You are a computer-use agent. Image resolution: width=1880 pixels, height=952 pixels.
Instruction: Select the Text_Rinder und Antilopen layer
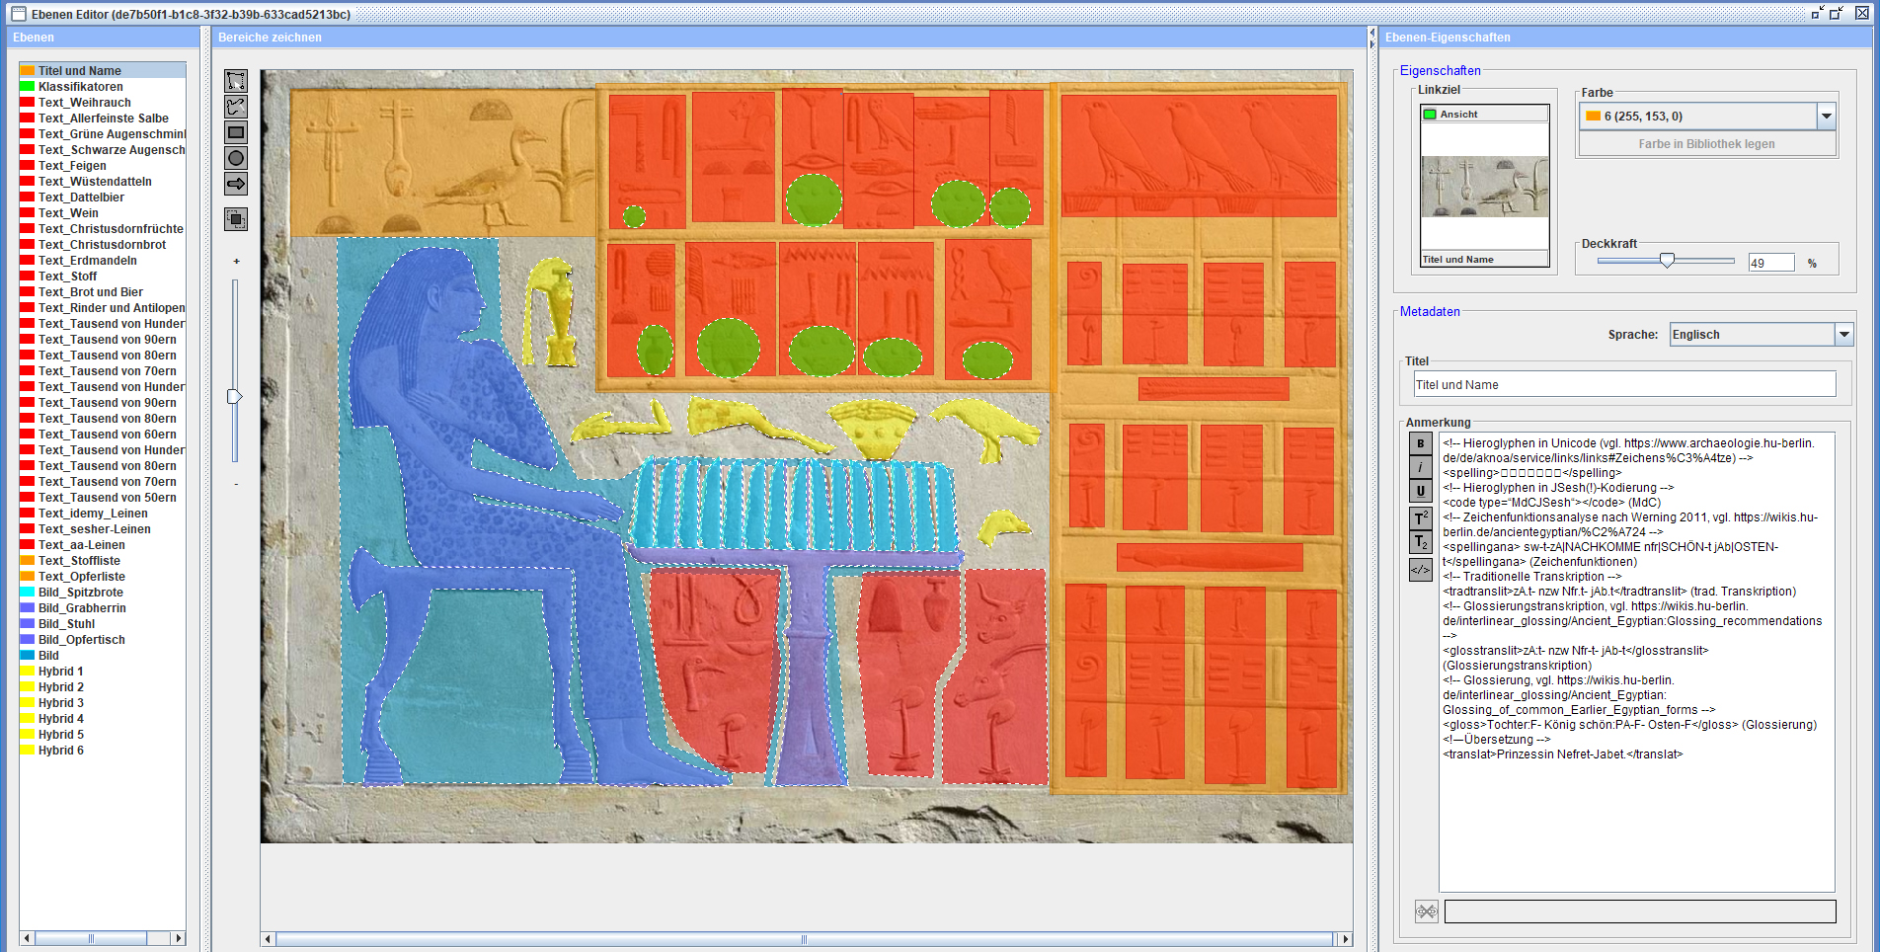(103, 308)
